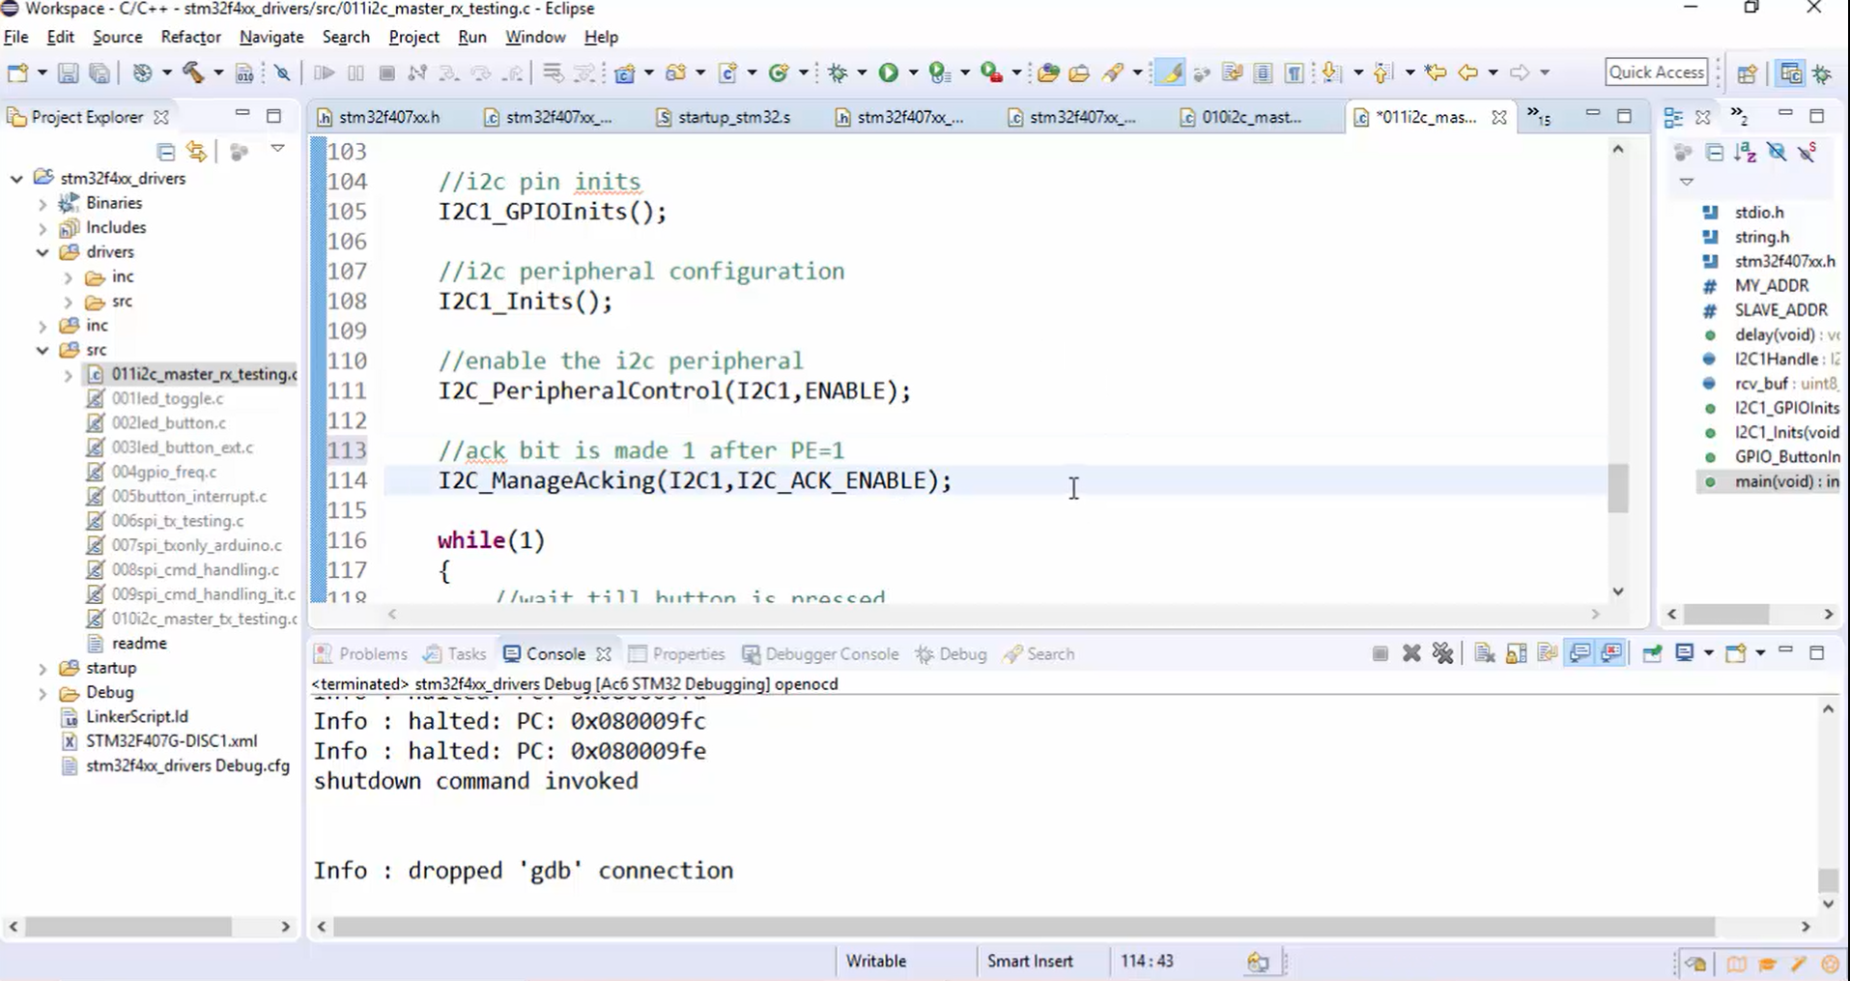Viewport: 1850px width, 981px height.
Task: Select 010i2c_master_tx_testing.c in Project Explorer
Action: (192, 619)
